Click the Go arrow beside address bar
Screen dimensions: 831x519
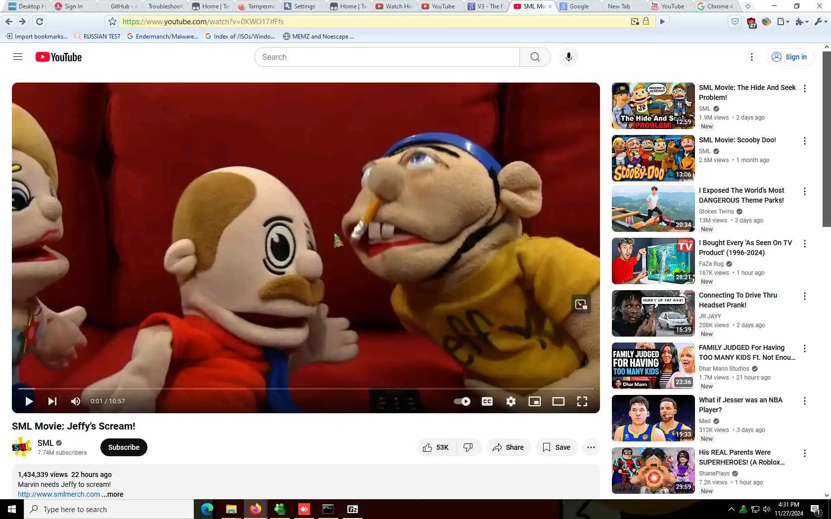[662, 21]
